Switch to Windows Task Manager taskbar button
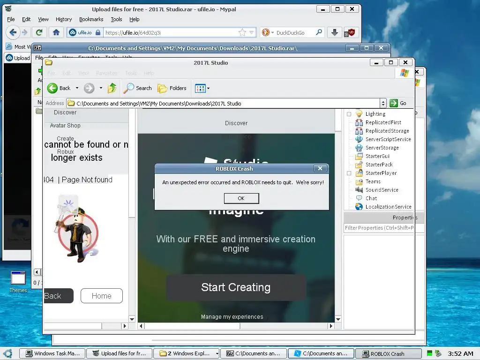Screen dimensions: 480x360 52,353
